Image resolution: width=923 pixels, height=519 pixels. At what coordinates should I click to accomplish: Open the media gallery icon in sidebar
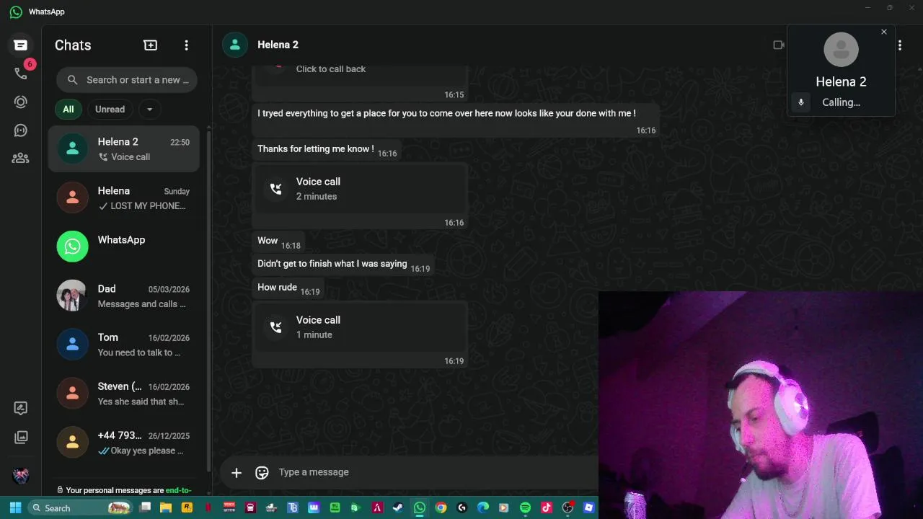pyautogui.click(x=21, y=437)
